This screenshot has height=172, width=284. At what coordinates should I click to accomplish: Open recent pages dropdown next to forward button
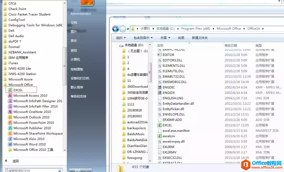(x=128, y=29)
